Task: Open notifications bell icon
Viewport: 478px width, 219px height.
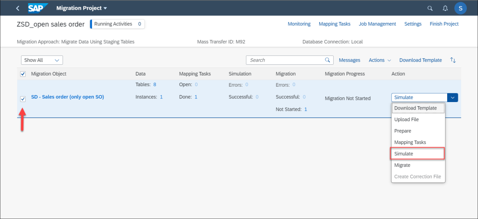Action: click(x=445, y=8)
